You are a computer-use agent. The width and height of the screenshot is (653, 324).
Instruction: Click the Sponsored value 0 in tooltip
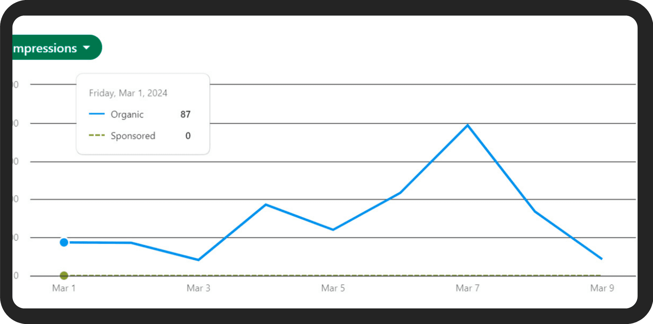click(188, 136)
